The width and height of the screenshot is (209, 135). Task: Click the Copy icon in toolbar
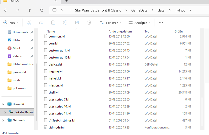(x=41, y=22)
